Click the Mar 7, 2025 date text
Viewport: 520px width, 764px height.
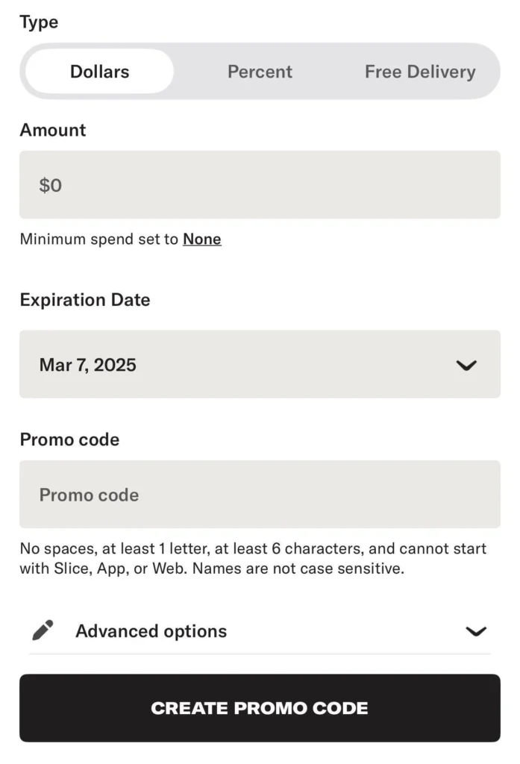click(x=88, y=365)
